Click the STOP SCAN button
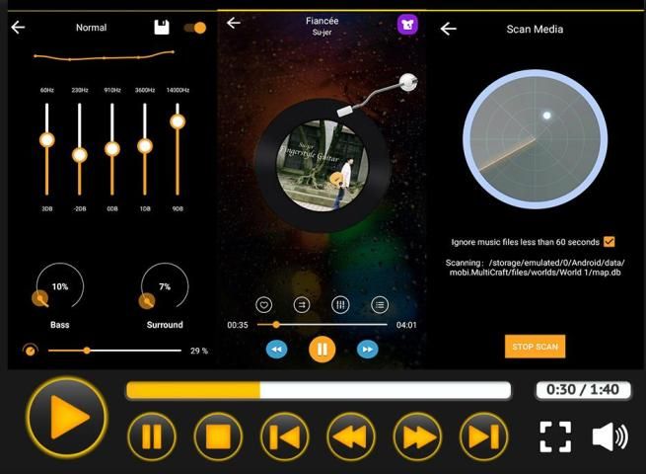The height and width of the screenshot is (474, 646). click(x=535, y=347)
